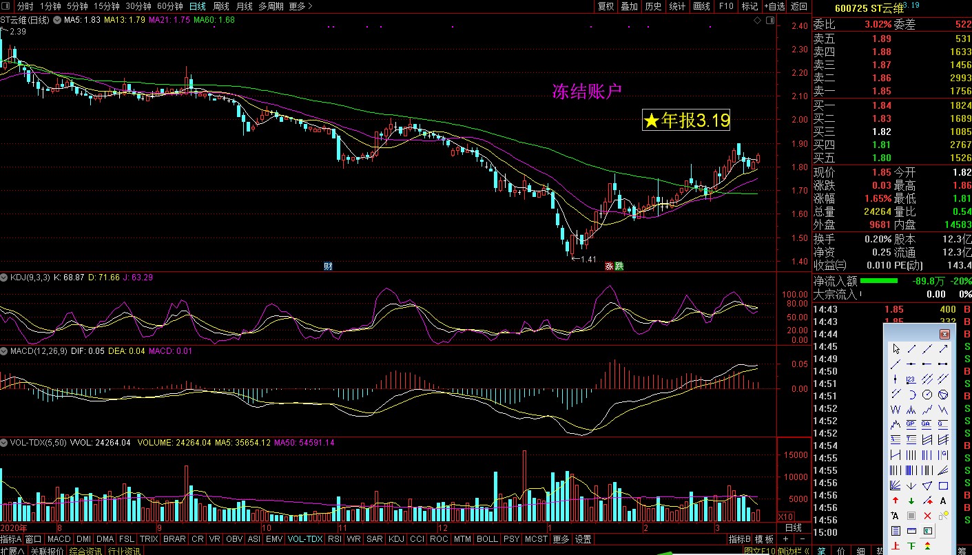
Task: Click the 返回 back button
Action: tap(798, 6)
